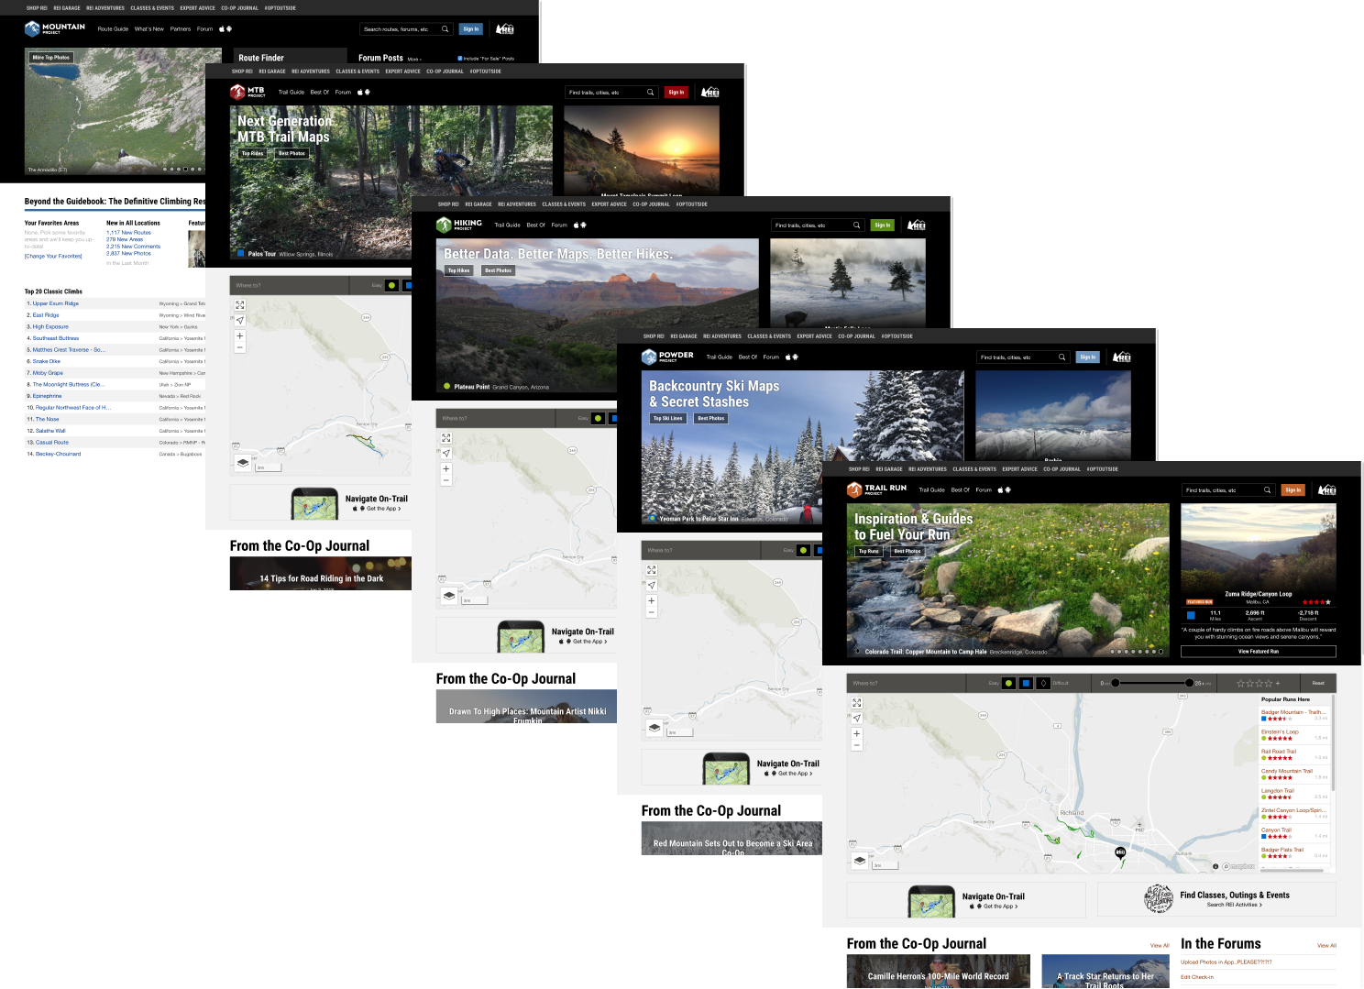Click the locate-me arrow on Trail Run map
This screenshot has width=1364, height=989.
[x=857, y=718]
